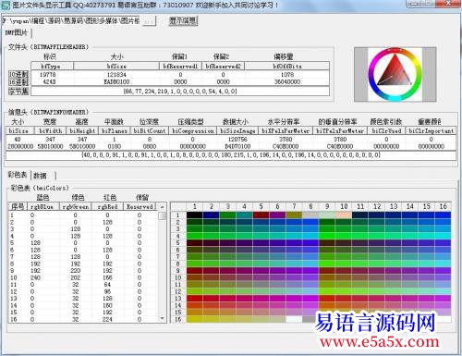Click the biSizeImage column header
The height and width of the screenshot is (356, 462).
pyautogui.click(x=237, y=131)
